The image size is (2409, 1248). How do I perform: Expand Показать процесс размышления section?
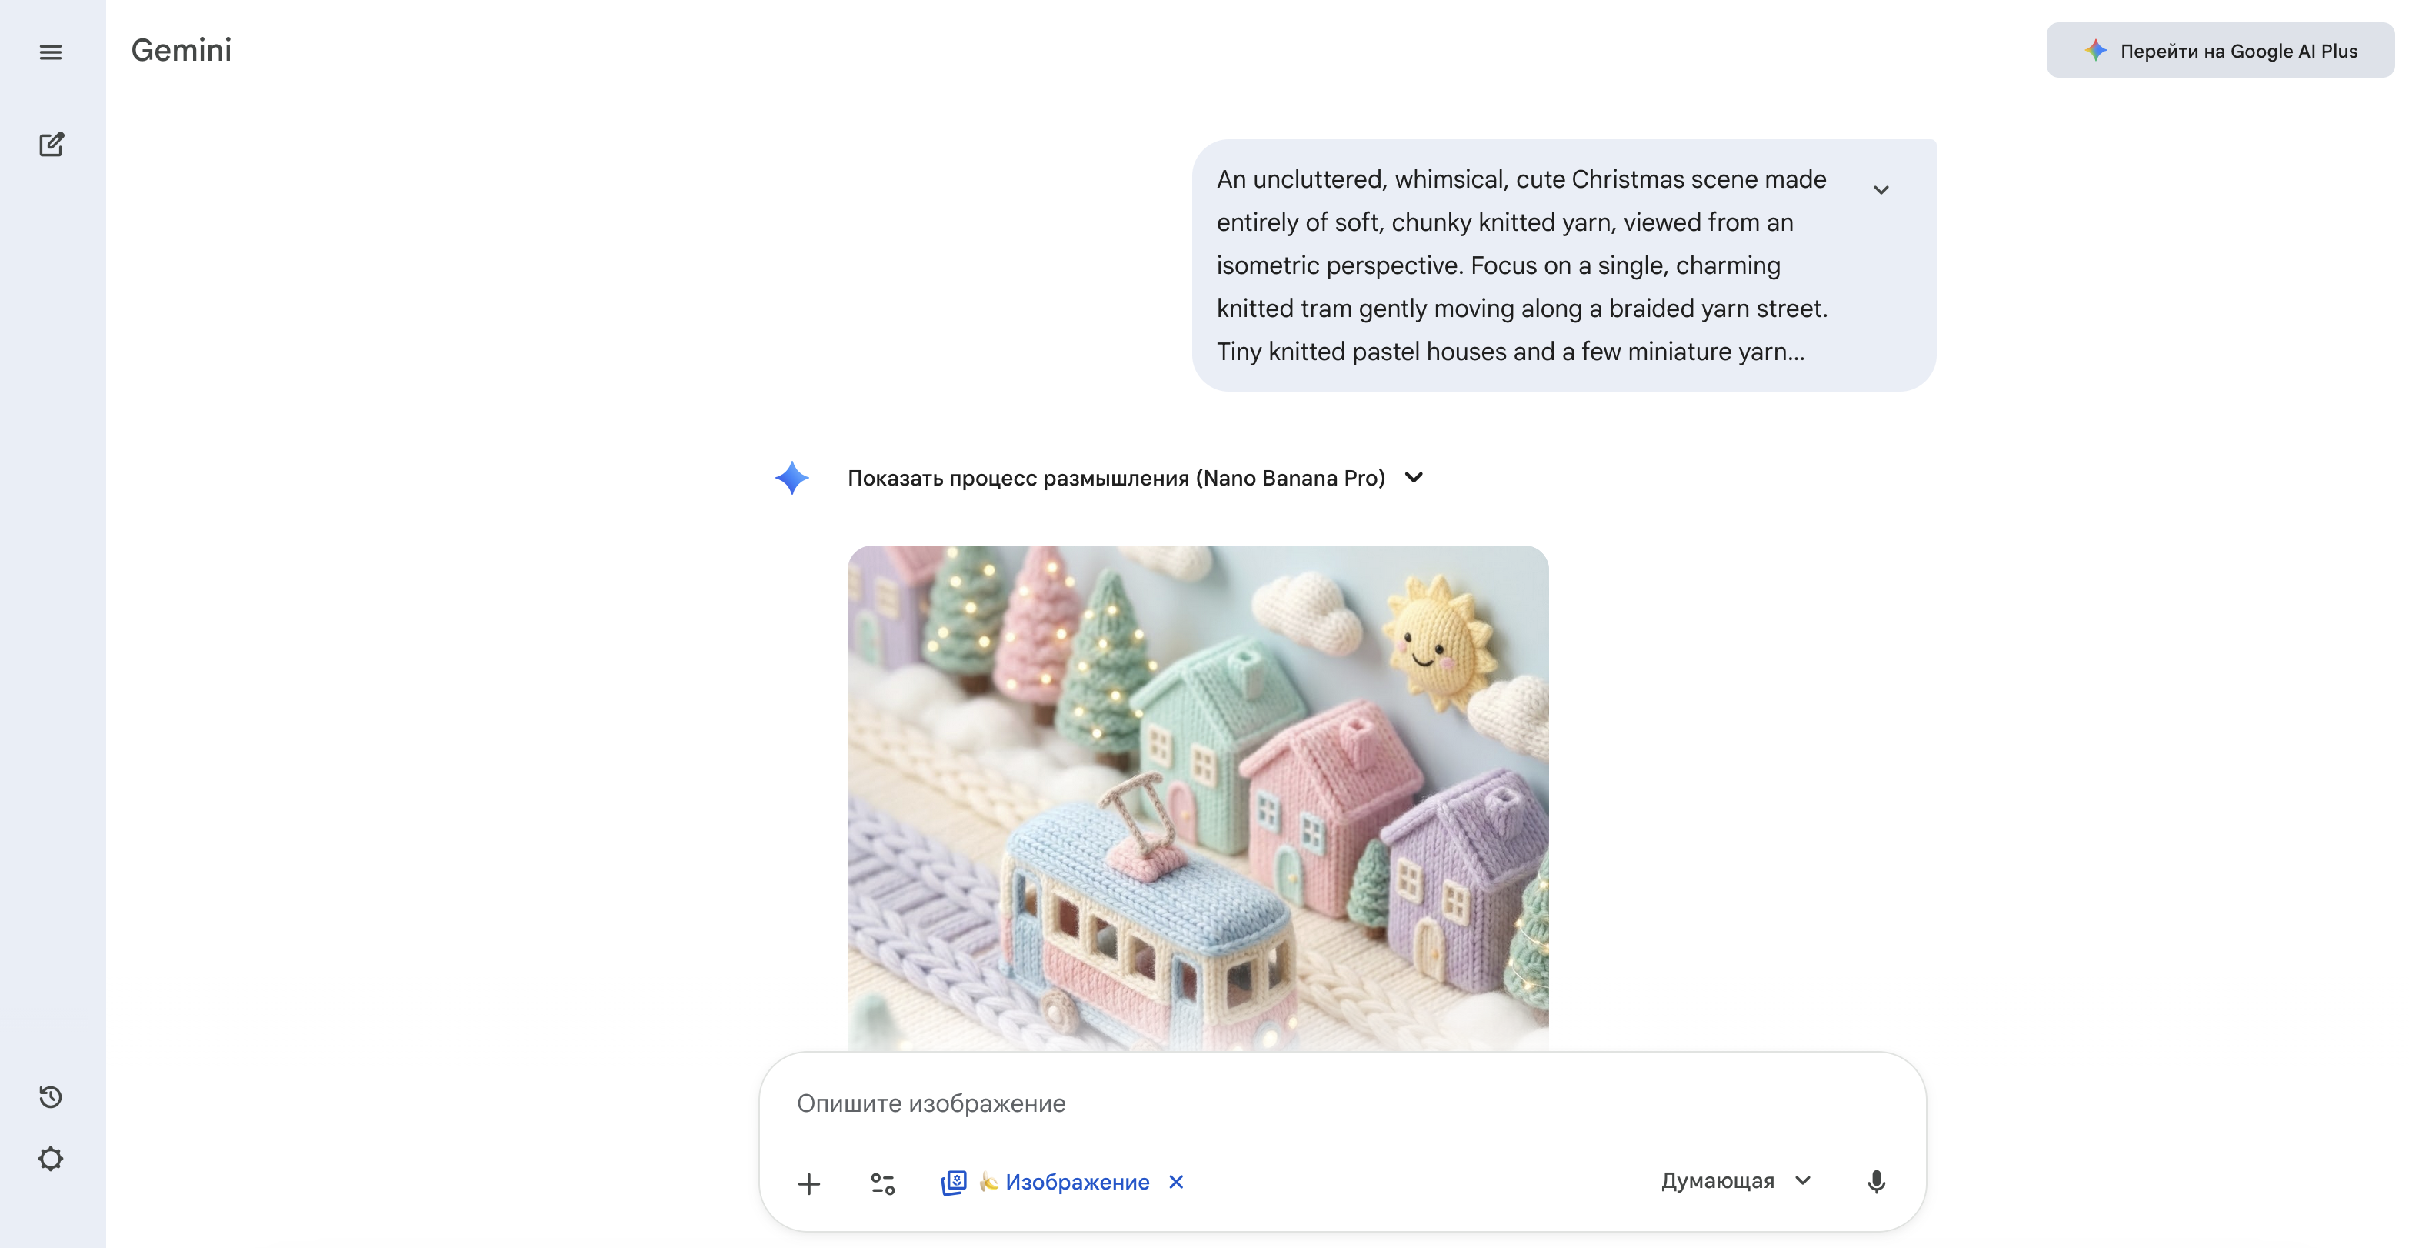tap(1414, 478)
